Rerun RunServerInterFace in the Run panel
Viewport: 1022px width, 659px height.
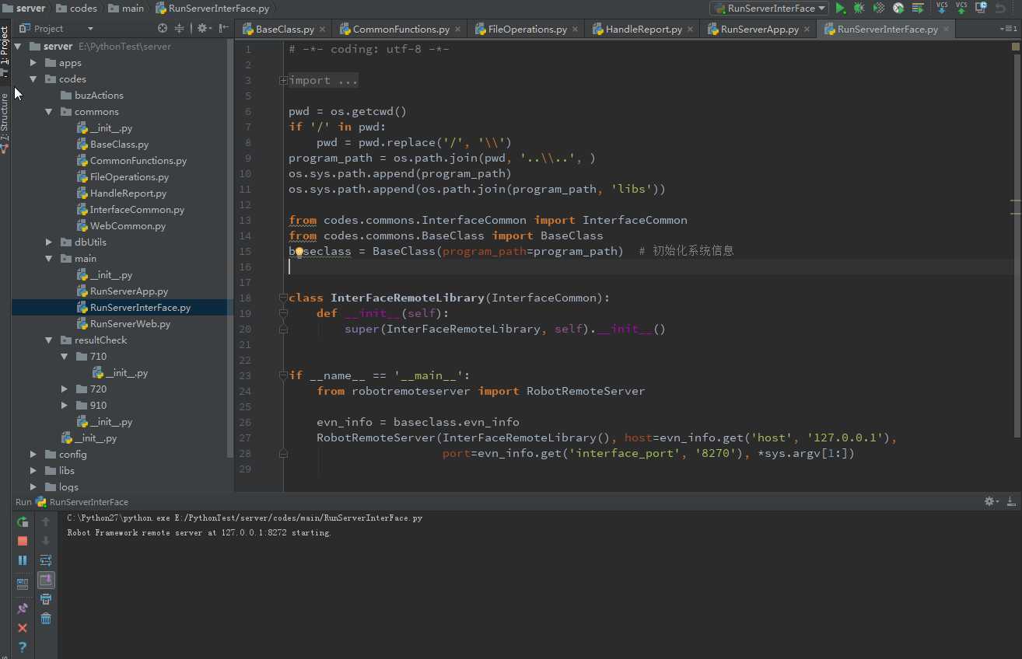pos(23,521)
